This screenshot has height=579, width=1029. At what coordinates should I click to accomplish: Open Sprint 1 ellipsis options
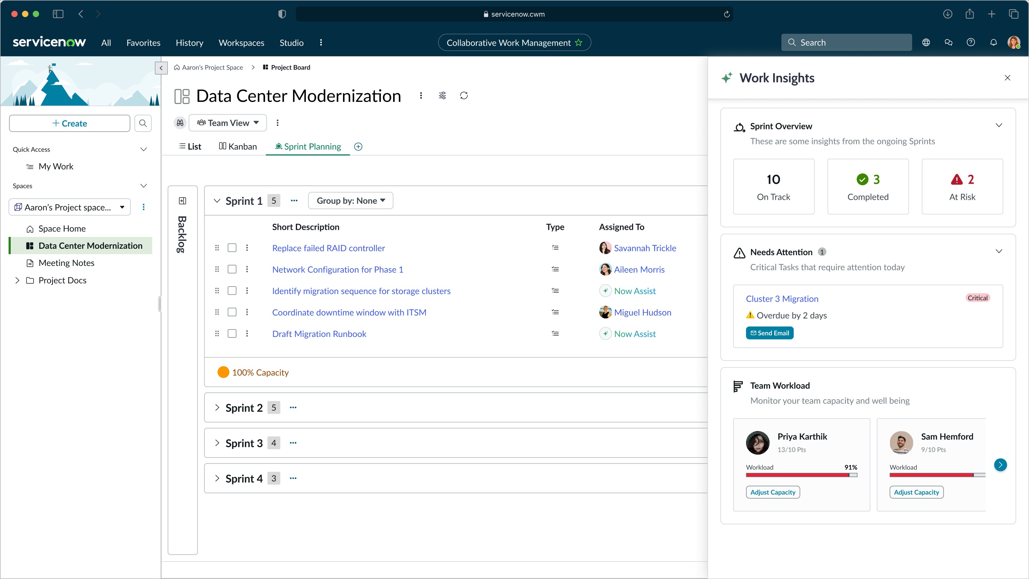[x=294, y=201]
